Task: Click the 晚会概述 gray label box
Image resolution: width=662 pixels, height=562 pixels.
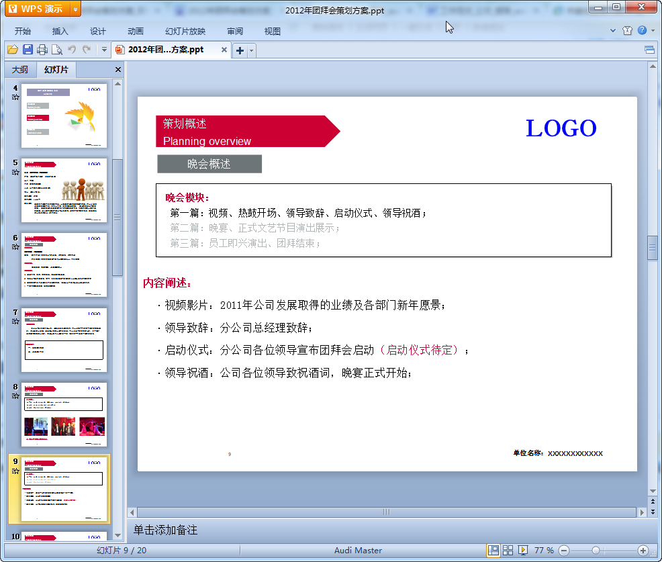Action: (x=209, y=164)
